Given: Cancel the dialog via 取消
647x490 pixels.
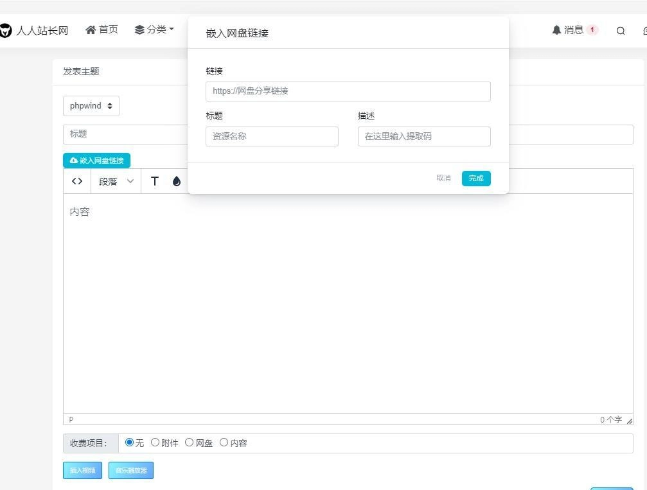Looking at the screenshot, I should pos(443,178).
